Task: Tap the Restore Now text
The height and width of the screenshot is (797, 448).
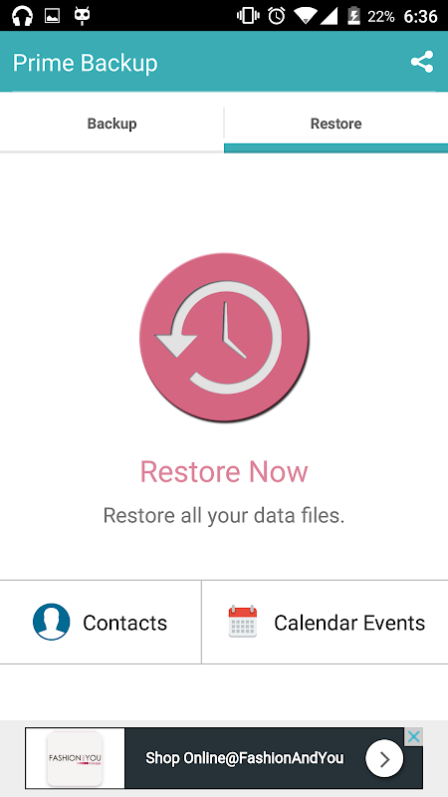Action: tap(224, 471)
